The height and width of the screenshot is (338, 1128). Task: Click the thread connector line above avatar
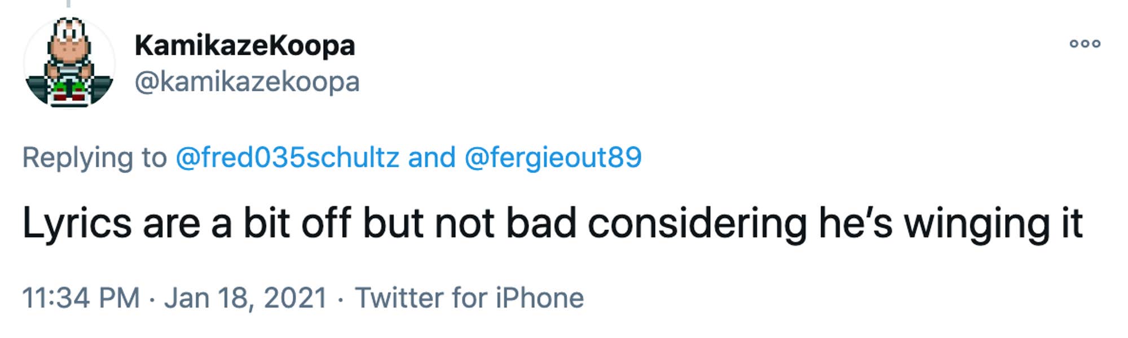pos(68,3)
